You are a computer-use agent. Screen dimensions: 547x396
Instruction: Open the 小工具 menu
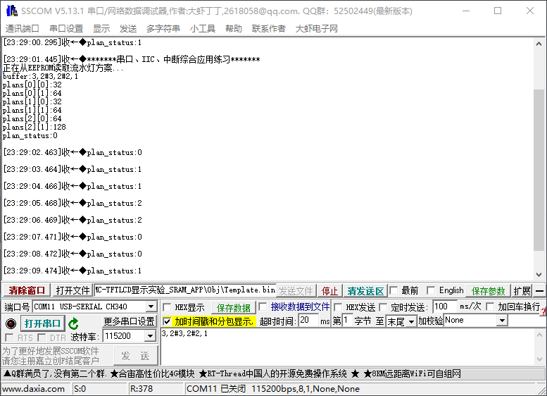coord(202,29)
